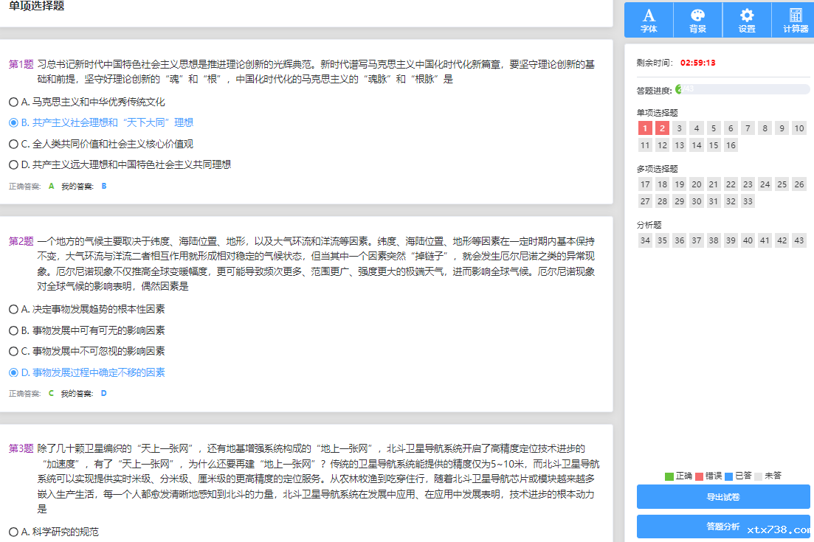Screen dimensions: 814x542
Task: Jump to analysis question 34 tile
Action: tap(645, 240)
